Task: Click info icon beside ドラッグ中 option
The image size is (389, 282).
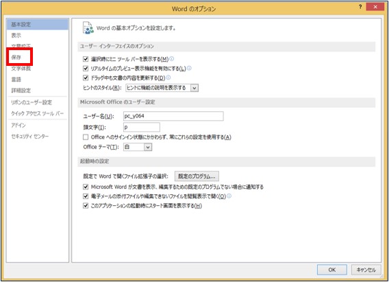Action: click(x=168, y=78)
